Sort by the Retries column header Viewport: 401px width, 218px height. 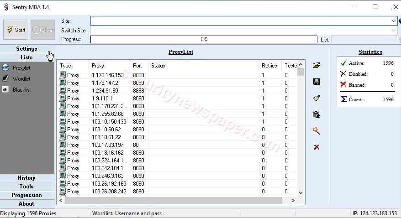270,66
